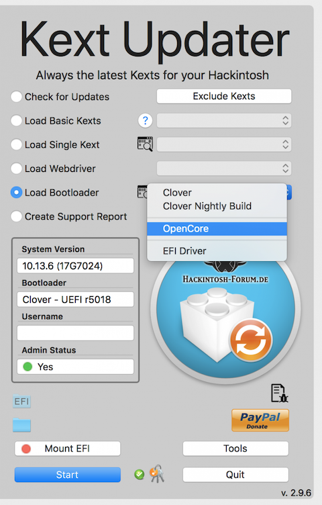
Task: Choose Create Support Report option
Action: [x=16, y=216]
